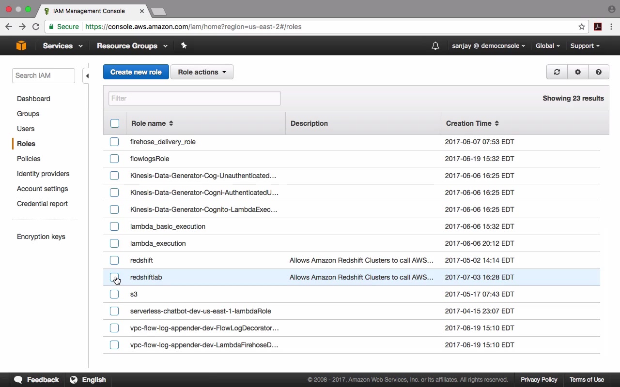The height and width of the screenshot is (387, 620).
Task: Open Users in the sidebar
Action: point(26,129)
